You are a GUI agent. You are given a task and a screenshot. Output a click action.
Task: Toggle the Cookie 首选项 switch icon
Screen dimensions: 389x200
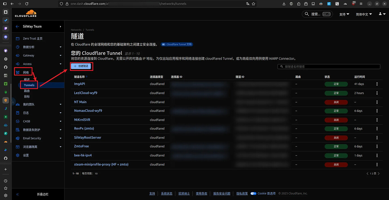point(253,193)
